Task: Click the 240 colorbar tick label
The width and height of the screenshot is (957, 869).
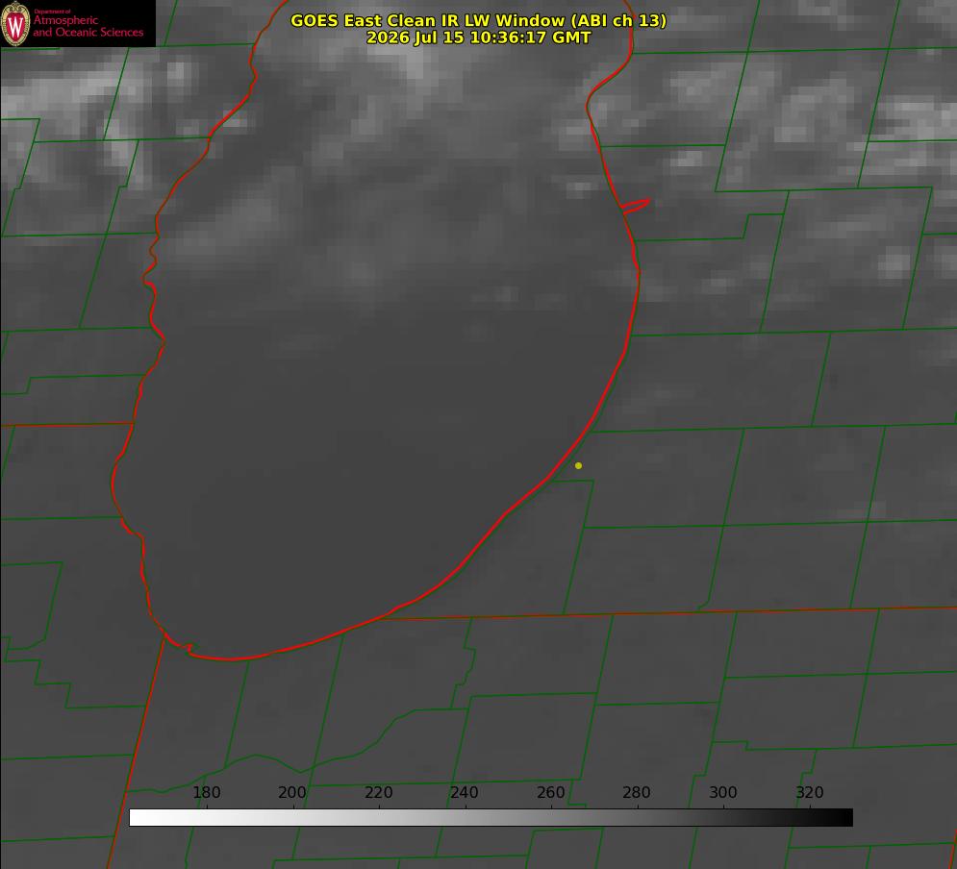Action: pos(465,792)
